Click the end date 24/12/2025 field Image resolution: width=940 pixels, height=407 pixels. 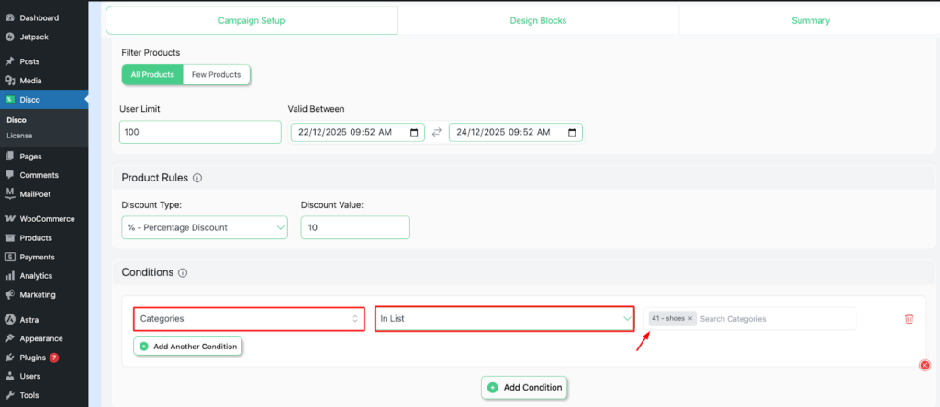516,132
